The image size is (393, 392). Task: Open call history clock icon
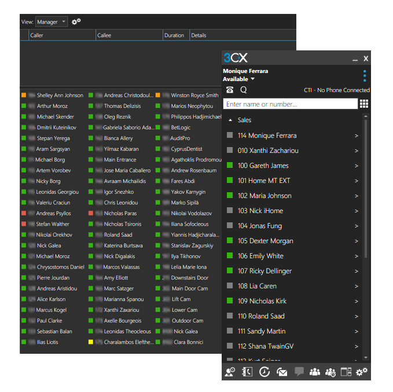(265, 372)
